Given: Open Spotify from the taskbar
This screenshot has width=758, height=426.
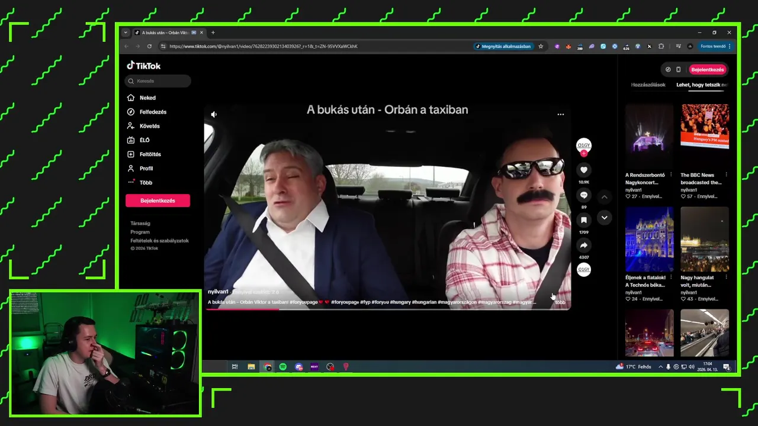Looking at the screenshot, I should [283, 367].
